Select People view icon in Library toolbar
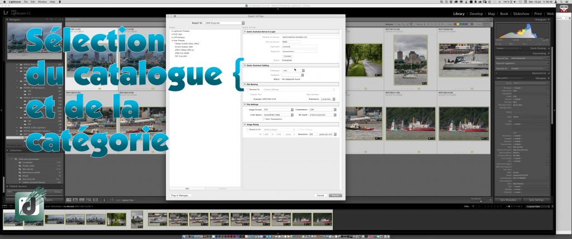 point(95,199)
